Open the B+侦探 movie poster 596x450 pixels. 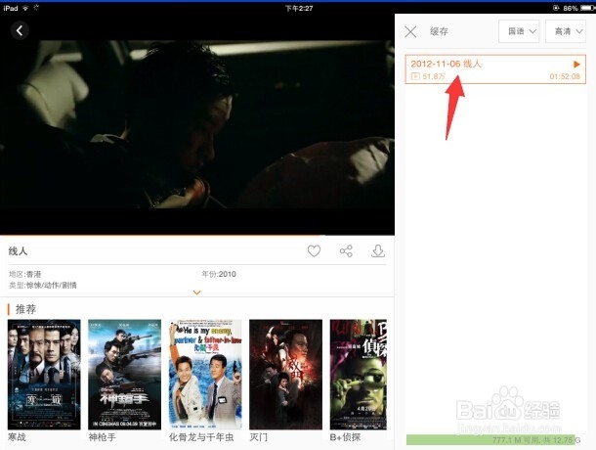(x=359, y=375)
